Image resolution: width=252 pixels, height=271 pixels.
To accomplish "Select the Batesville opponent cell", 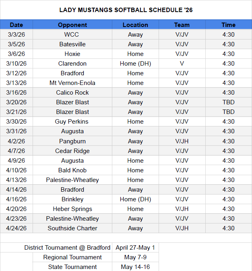I will [x=72, y=44].
